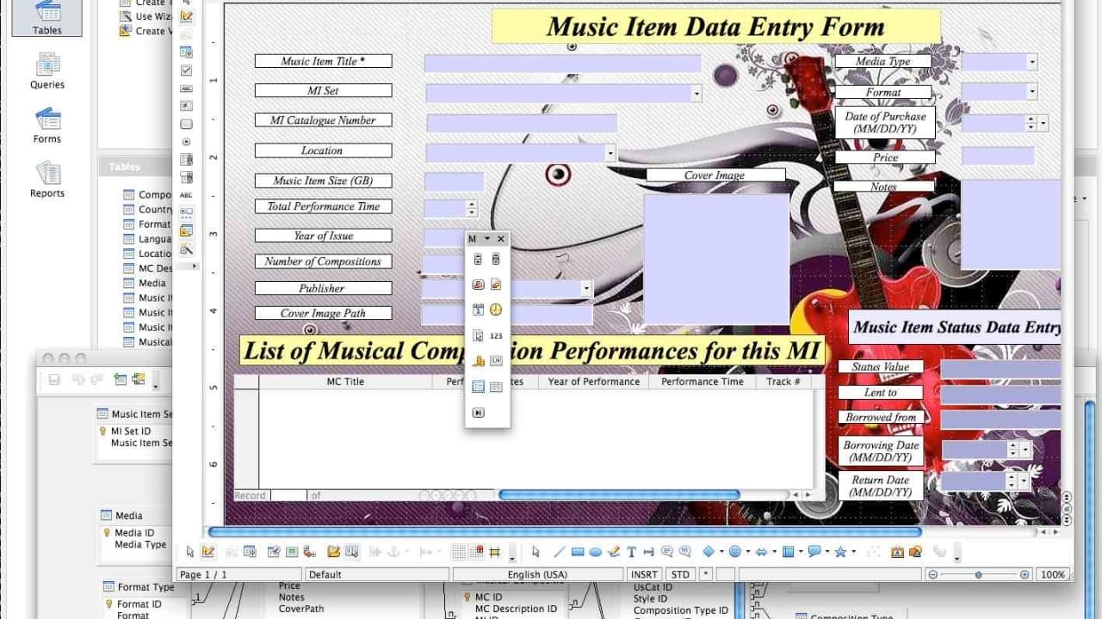
Task: Click the form's main horizontal scrollbar
Action: (564, 532)
